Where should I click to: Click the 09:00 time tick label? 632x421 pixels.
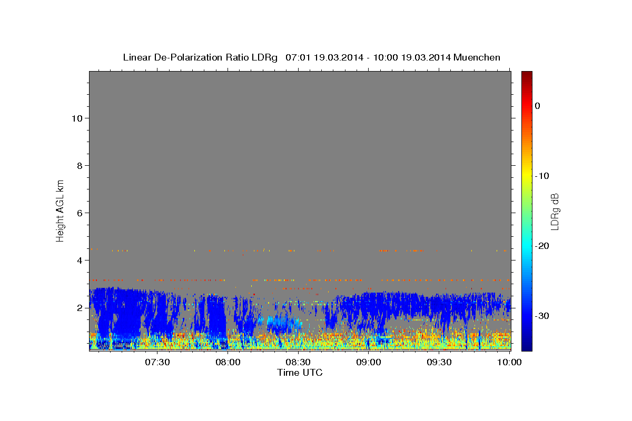click(369, 362)
